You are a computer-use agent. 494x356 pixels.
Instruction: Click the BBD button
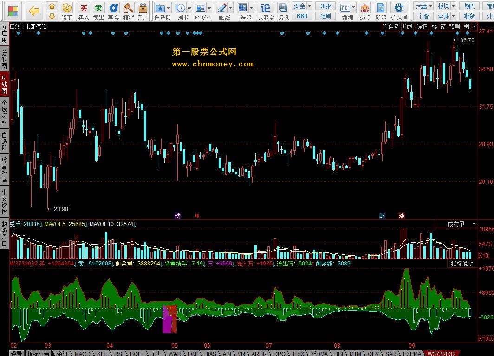tap(302, 16)
